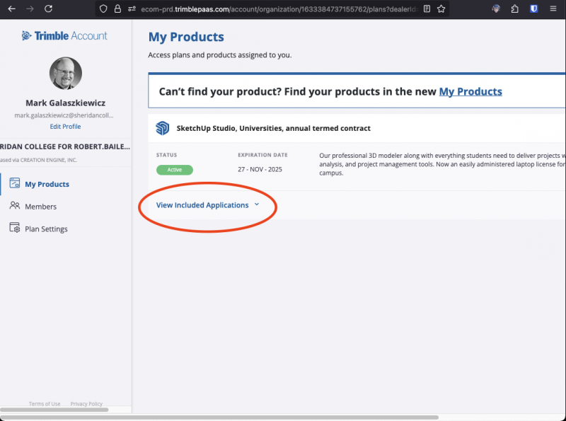Click Mark's profile photo

pyautogui.click(x=65, y=74)
